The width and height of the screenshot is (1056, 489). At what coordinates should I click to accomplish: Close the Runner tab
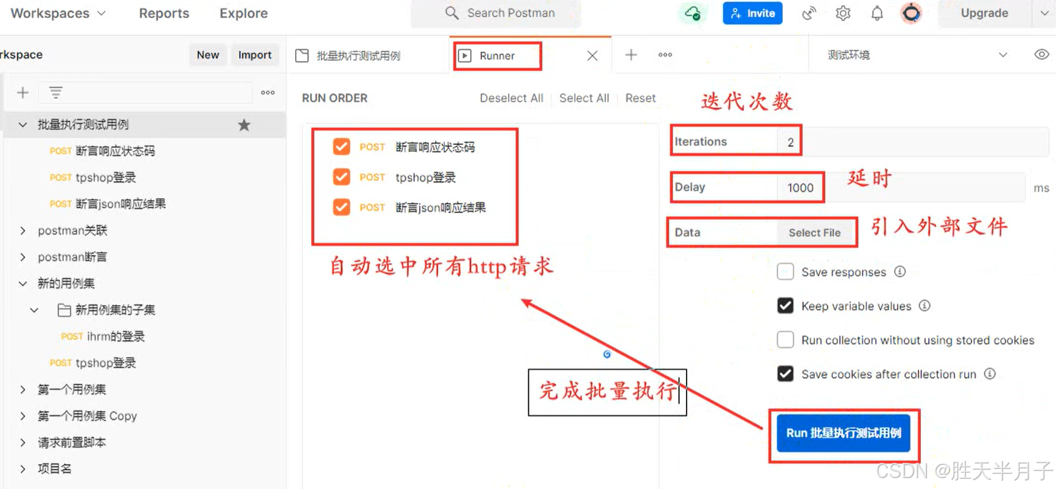pyautogui.click(x=592, y=55)
